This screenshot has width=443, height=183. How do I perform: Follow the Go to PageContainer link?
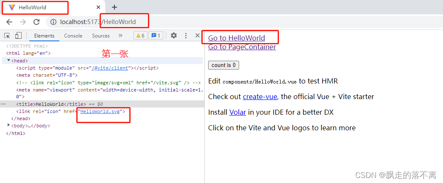(x=242, y=47)
